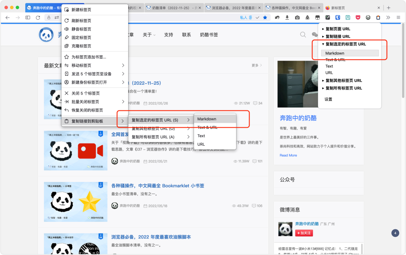Viewport: 406px width, 255px height.
Task: Open the 关于 navigation dropdown
Action: (x=149, y=35)
